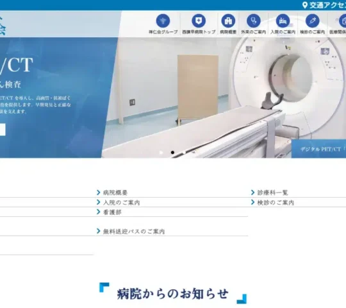The width and height of the screenshot is (346, 308).
Task: Select the third carousel dot indicator
Action: click(184, 153)
